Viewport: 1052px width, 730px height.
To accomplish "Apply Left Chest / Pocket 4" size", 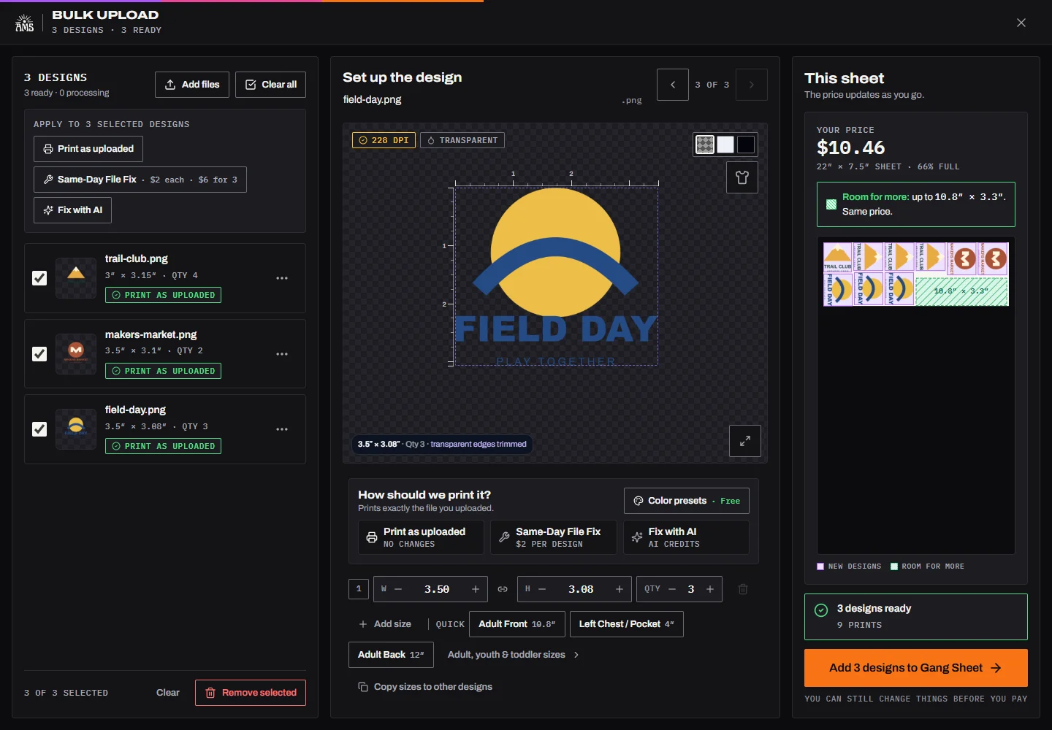I will click(x=627, y=624).
